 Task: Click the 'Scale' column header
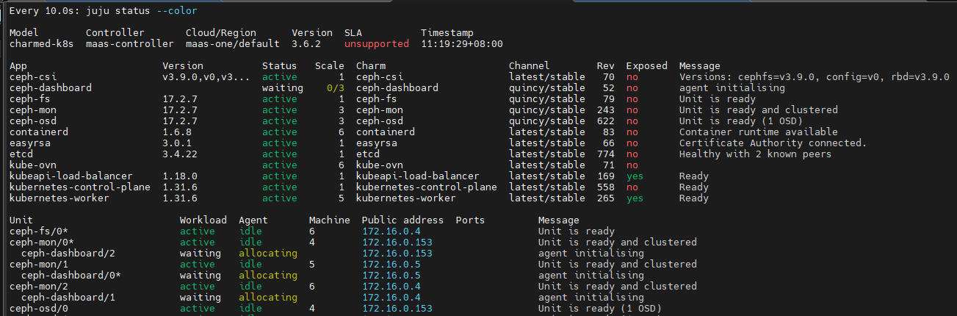(330, 66)
